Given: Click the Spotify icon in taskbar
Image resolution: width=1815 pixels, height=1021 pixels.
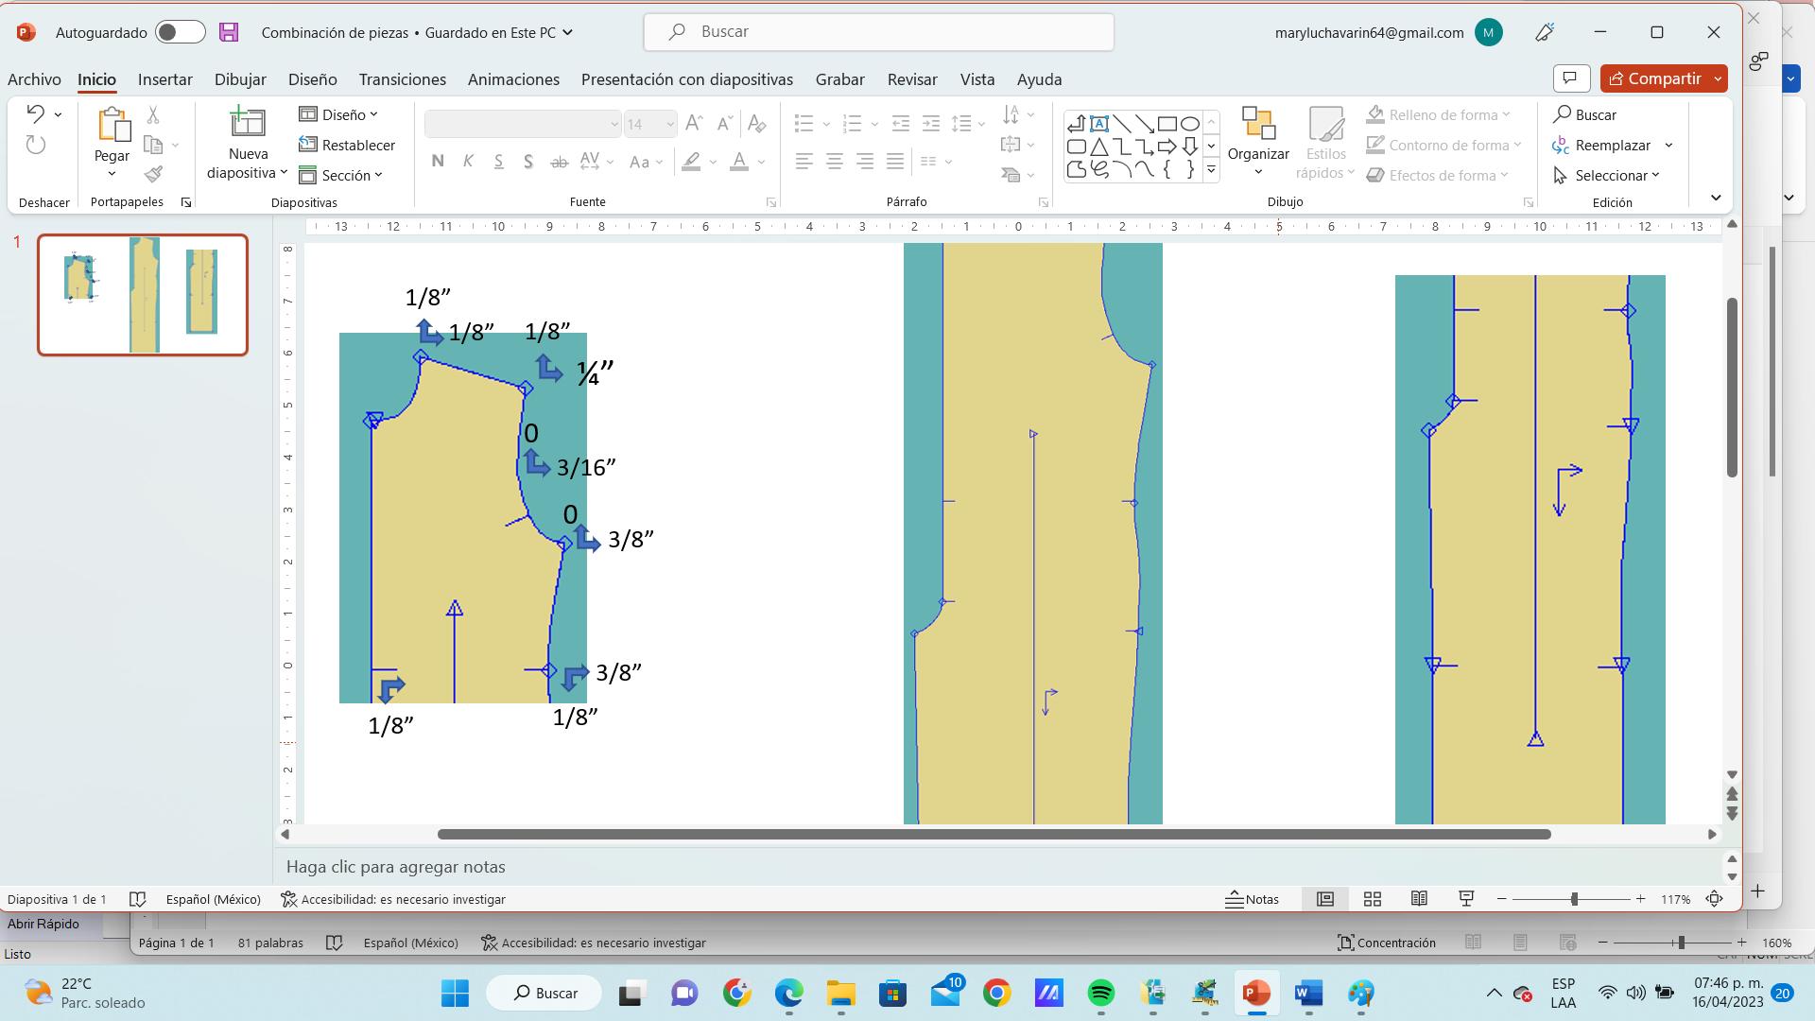Looking at the screenshot, I should pyautogui.click(x=1100, y=993).
